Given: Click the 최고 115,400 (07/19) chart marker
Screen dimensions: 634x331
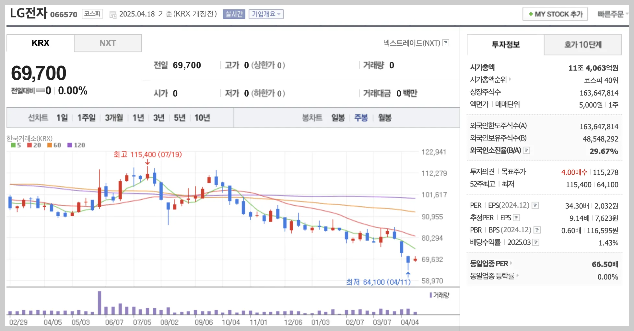Looking at the screenshot, I should point(147,154).
